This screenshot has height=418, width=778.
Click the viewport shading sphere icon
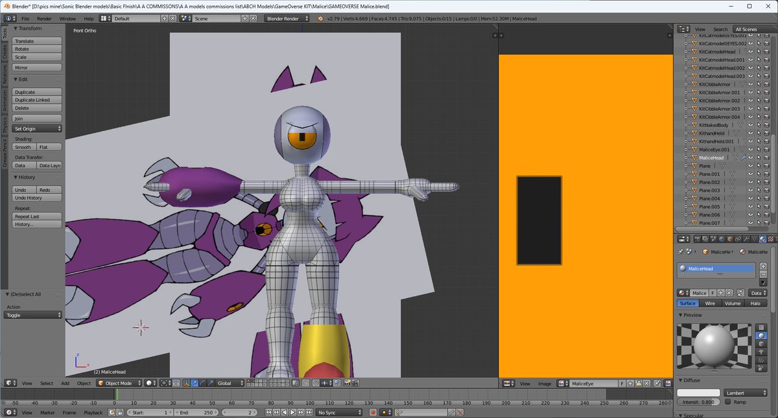point(150,383)
